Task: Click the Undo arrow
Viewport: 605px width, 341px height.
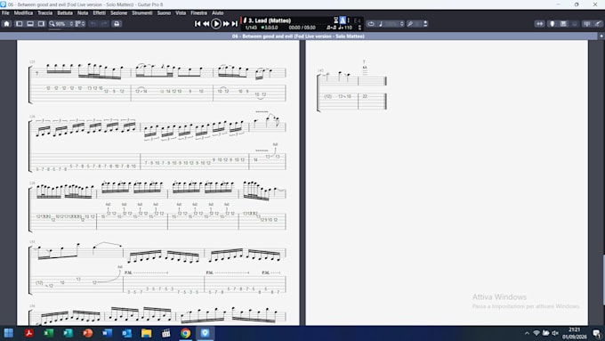Action: coord(93,23)
